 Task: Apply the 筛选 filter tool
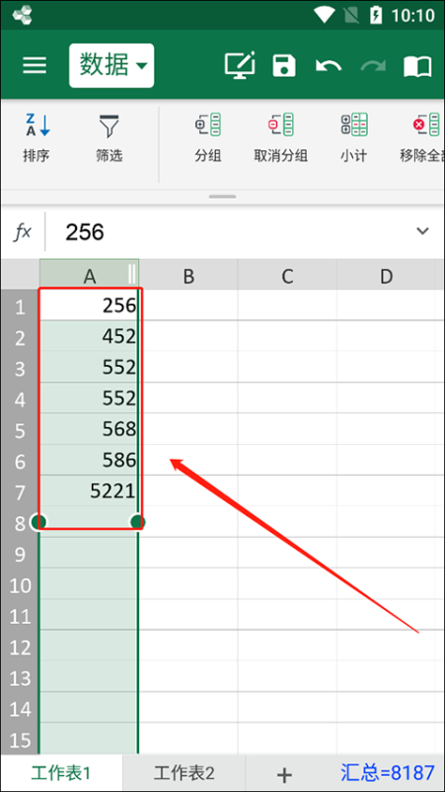tap(109, 137)
